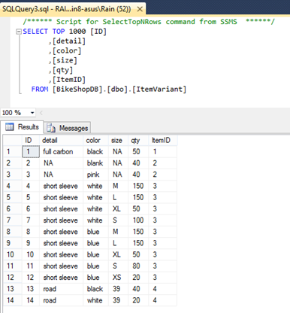This screenshot has height=313, width=290.
Task: Click the 'blank' color cell
Action: [x=96, y=163]
